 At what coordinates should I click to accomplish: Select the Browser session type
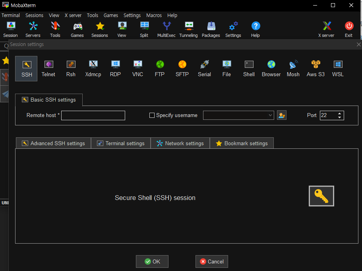click(271, 68)
